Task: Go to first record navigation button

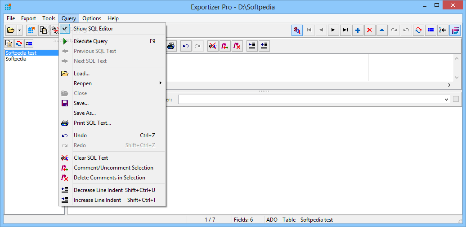Action: (309, 30)
